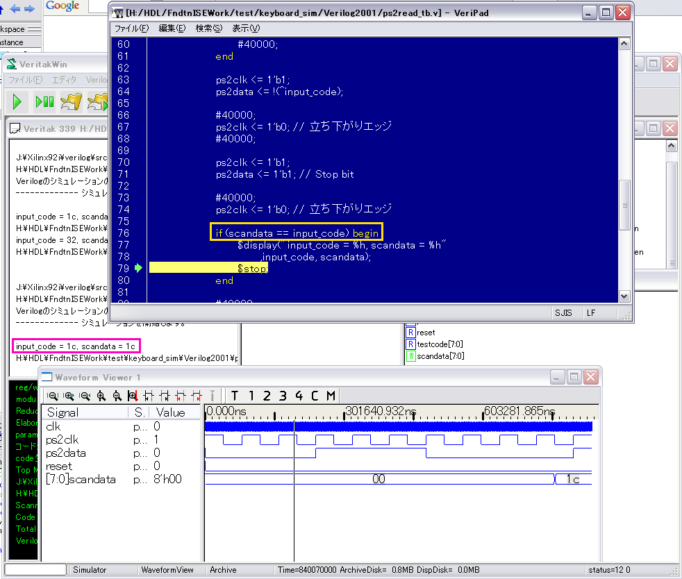Viewport: 682px width, 579px height.
Task: Select the ps2data signal row
Action: 122,453
